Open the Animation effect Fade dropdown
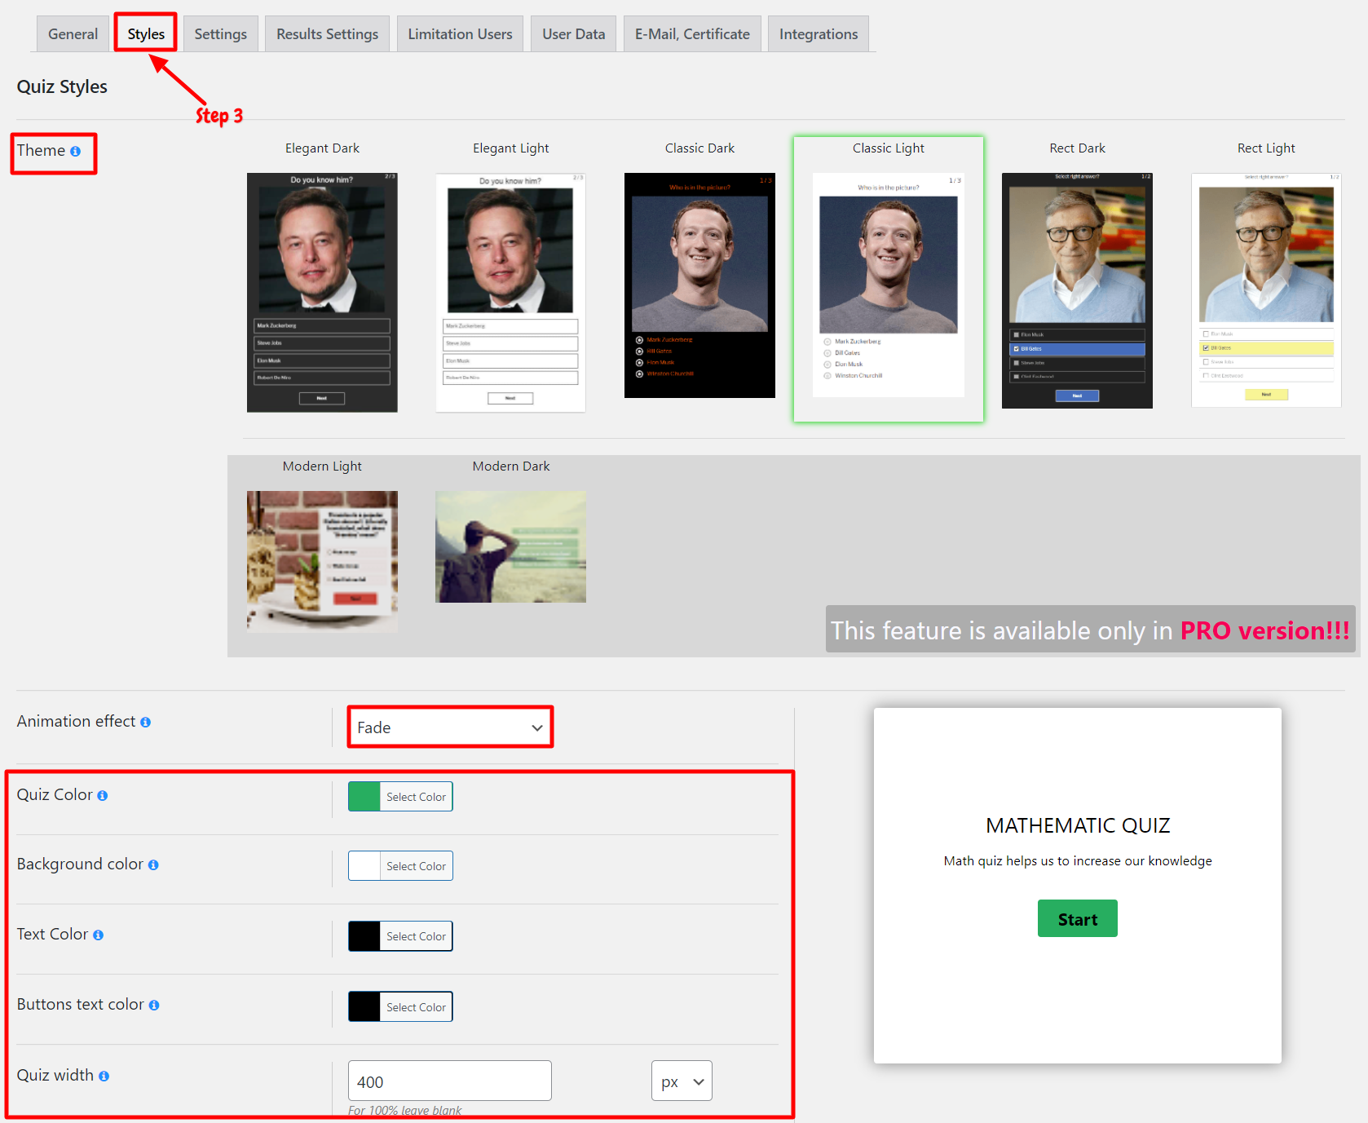The image size is (1368, 1123). pyautogui.click(x=450, y=727)
